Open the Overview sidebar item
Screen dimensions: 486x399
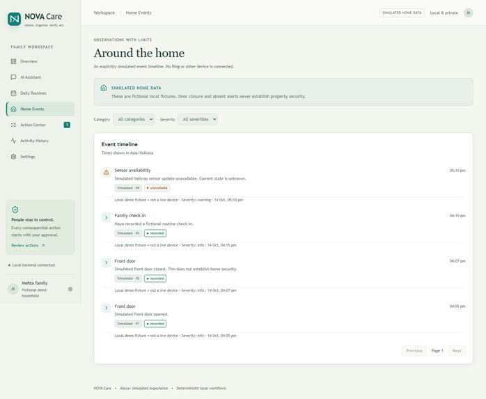(40, 61)
